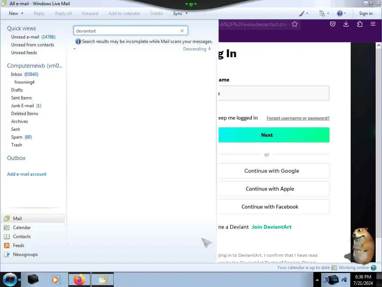Choose Continue with Facebook
Screen dimensions: 382x287
click(x=273, y=207)
